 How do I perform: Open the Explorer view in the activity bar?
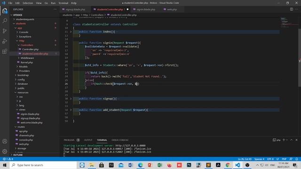tap(5, 11)
